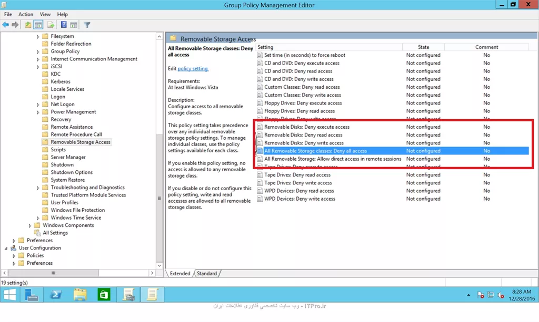Image resolution: width=539 pixels, height=322 pixels.
Task: Click the Export List toolbar icon
Action: click(x=51, y=25)
